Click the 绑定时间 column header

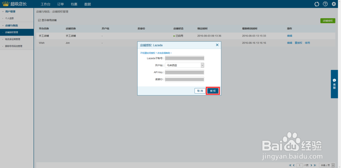(x=202, y=29)
